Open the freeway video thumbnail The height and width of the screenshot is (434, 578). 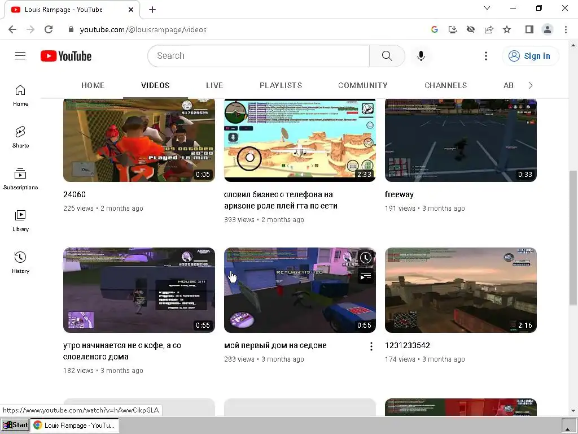461,140
